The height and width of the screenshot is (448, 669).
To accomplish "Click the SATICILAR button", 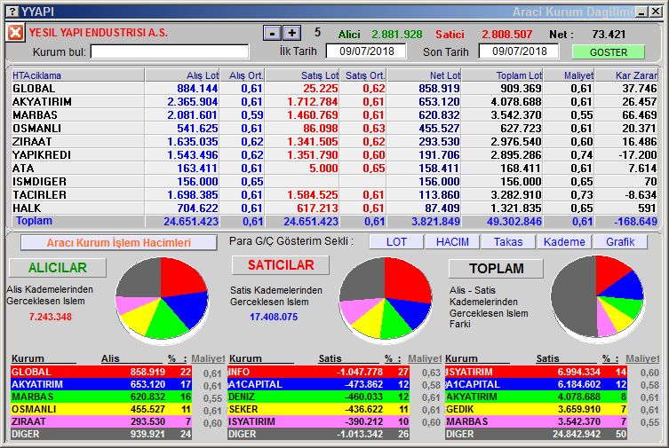I will pos(281,265).
